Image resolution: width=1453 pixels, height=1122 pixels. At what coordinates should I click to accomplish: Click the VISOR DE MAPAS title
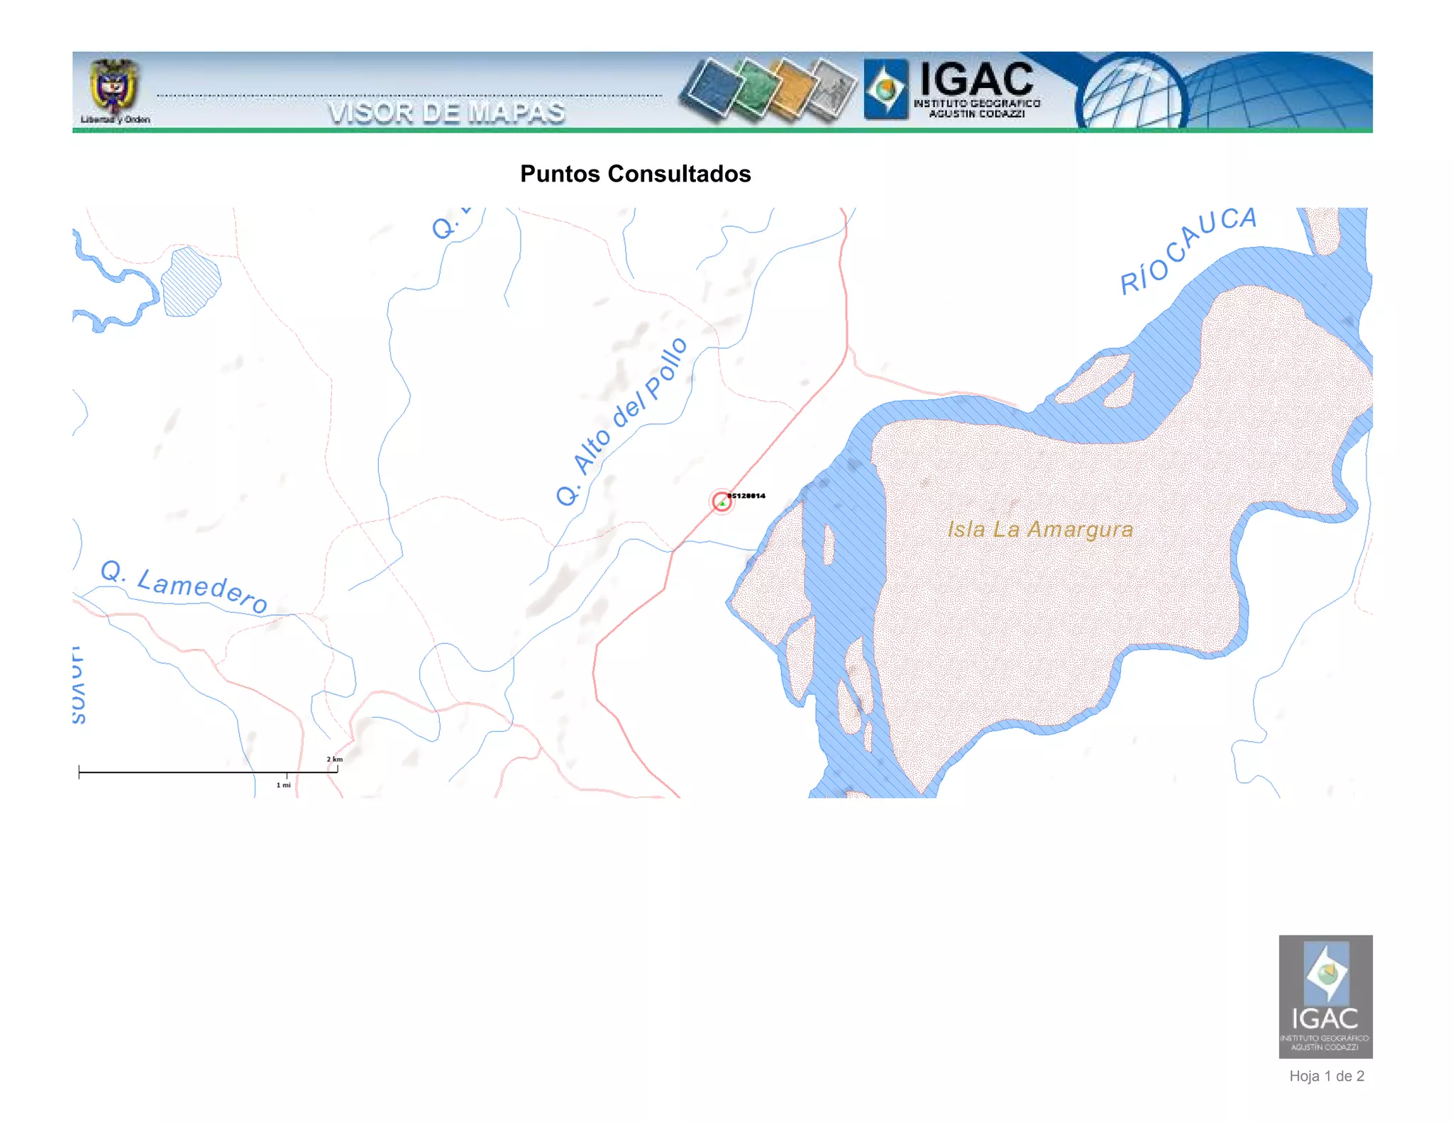click(446, 112)
